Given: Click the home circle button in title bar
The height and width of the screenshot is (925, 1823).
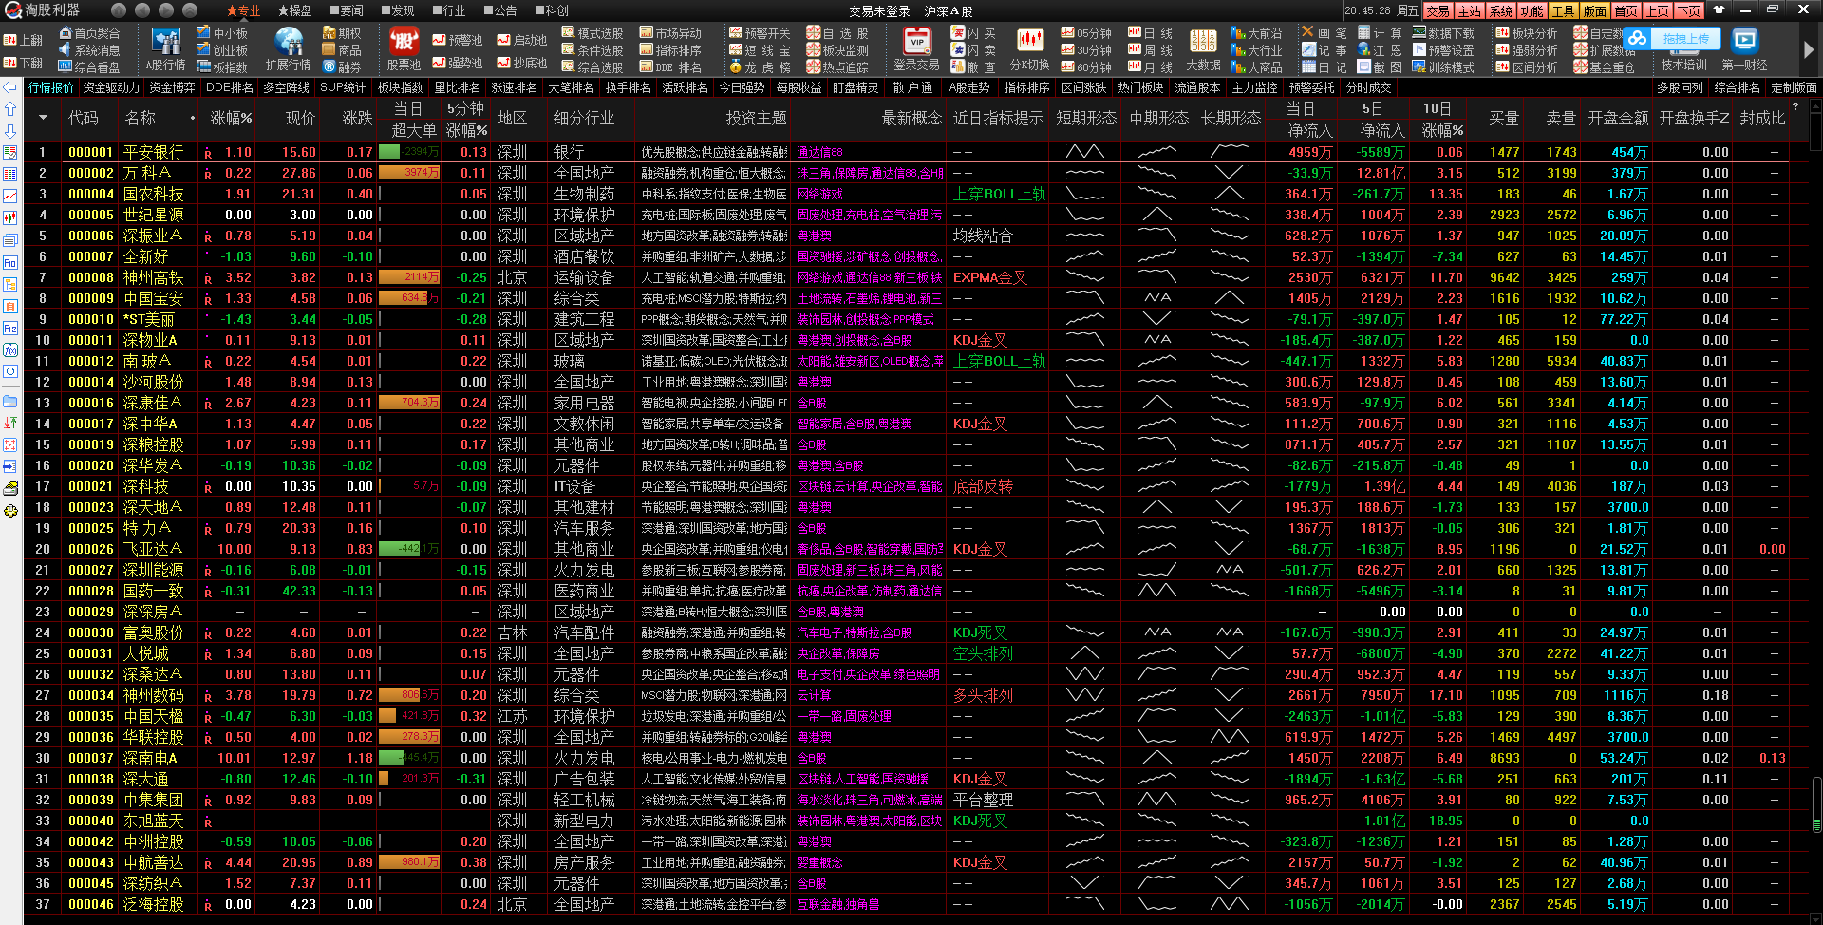Looking at the screenshot, I should click(119, 10).
